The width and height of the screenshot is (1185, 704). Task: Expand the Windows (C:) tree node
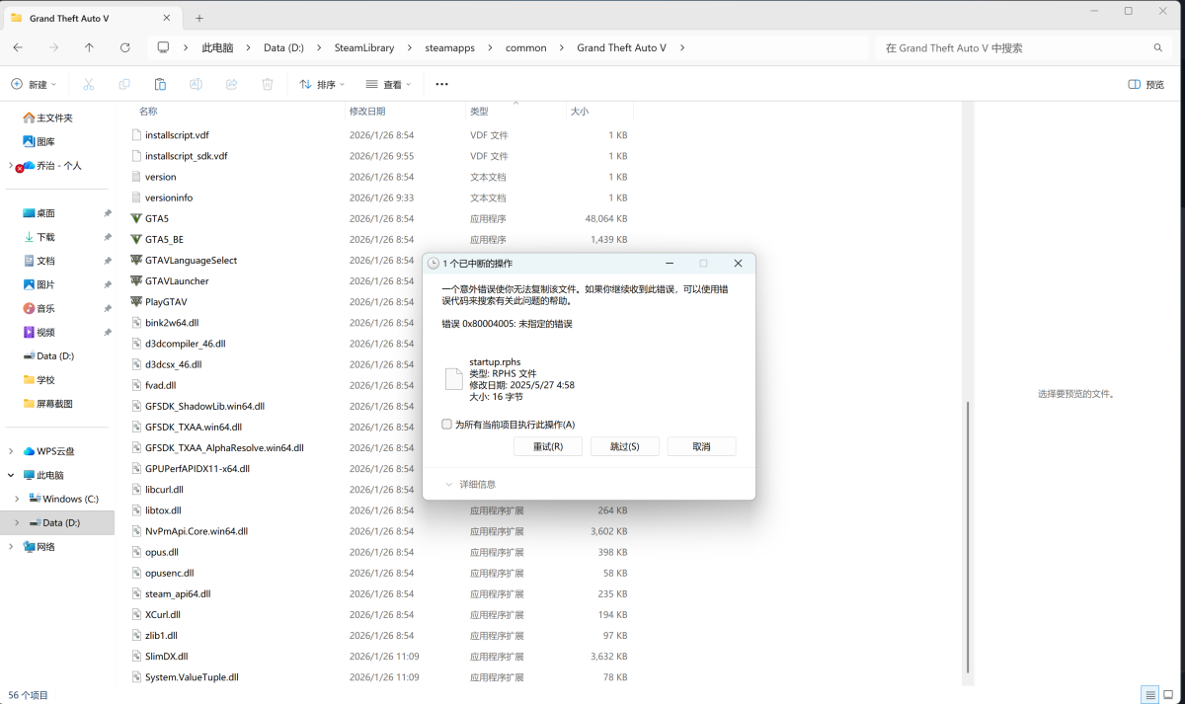pos(17,499)
